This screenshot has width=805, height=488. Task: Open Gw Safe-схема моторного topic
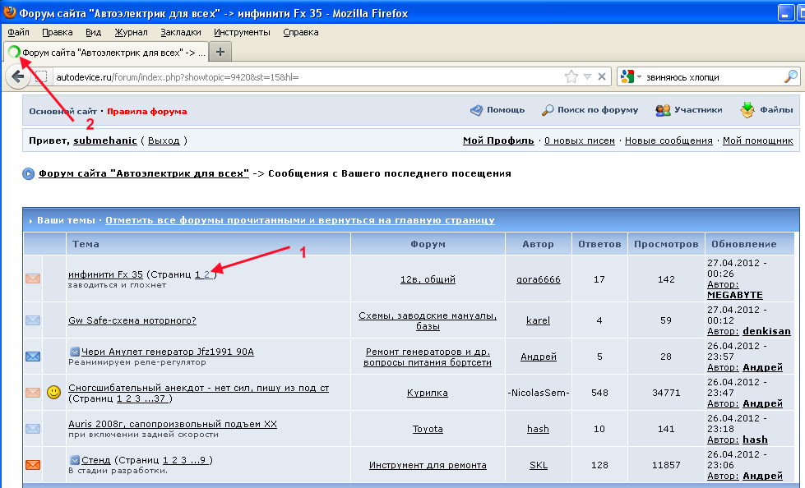[132, 320]
